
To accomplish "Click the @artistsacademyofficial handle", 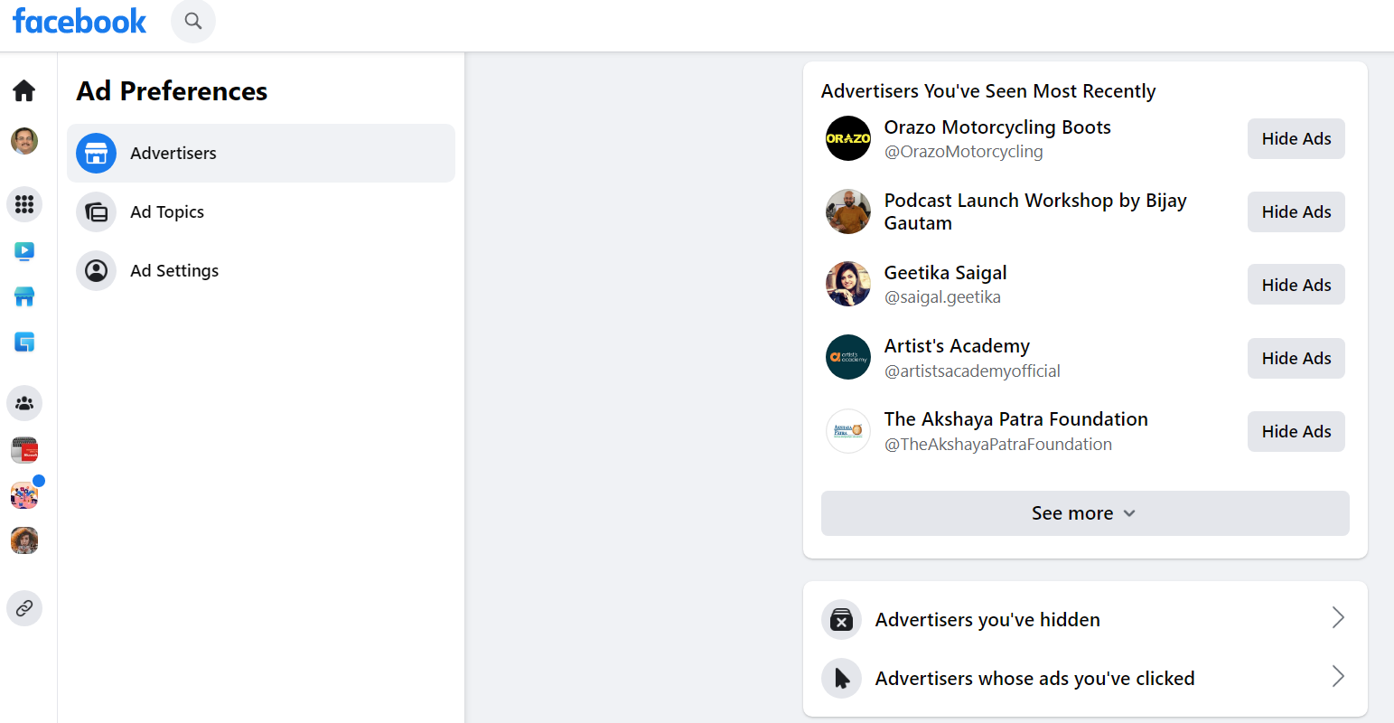I will click(x=972, y=371).
